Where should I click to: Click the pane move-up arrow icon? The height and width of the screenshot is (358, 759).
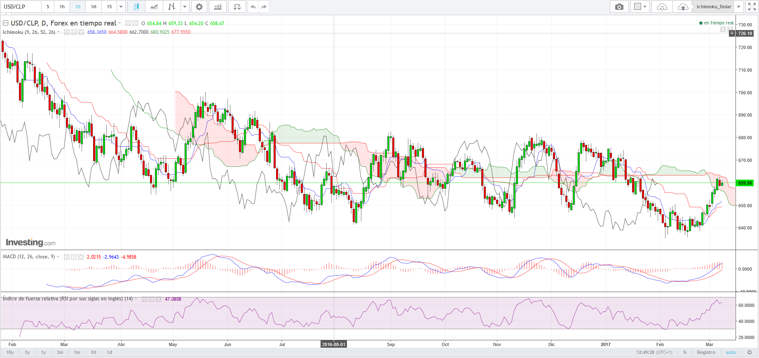click(730, 29)
